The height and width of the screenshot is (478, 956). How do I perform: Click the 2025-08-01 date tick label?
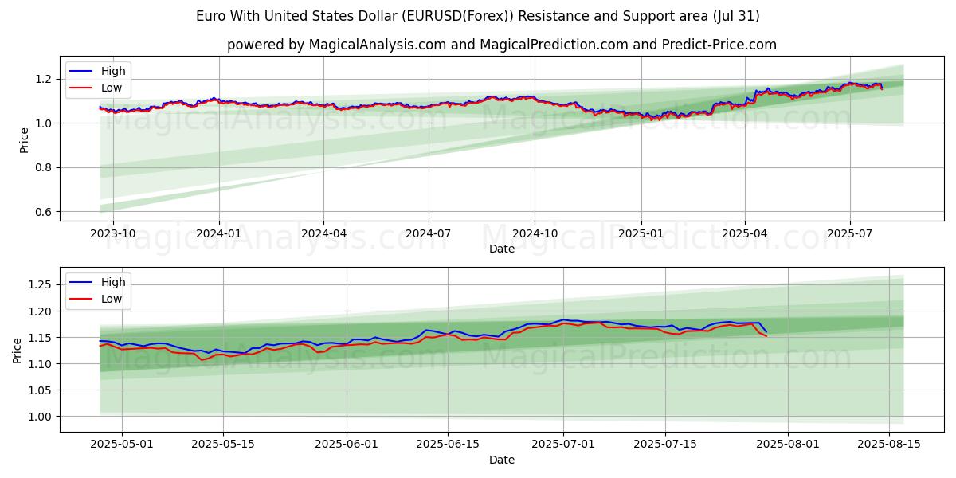(x=789, y=445)
